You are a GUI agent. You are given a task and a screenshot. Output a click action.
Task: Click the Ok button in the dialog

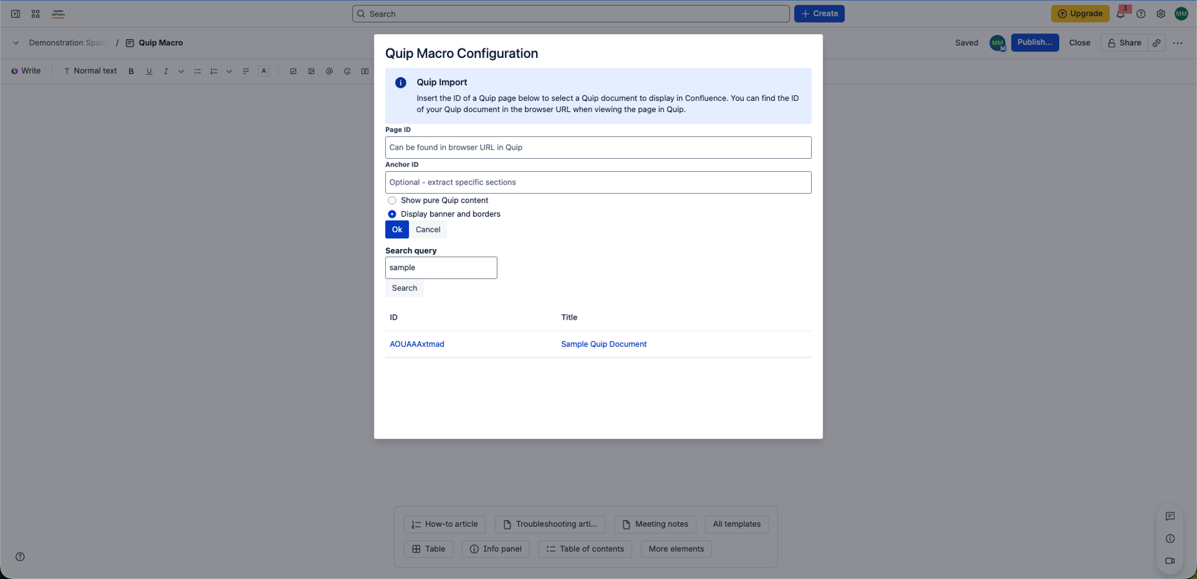397,230
